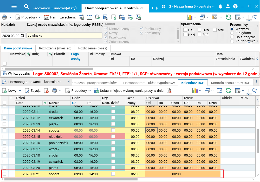Image resolution: width=260 pixels, height=182 pixels.
Task: Open the Kontrola czasu pracy RCP tab
Action: (230, 83)
